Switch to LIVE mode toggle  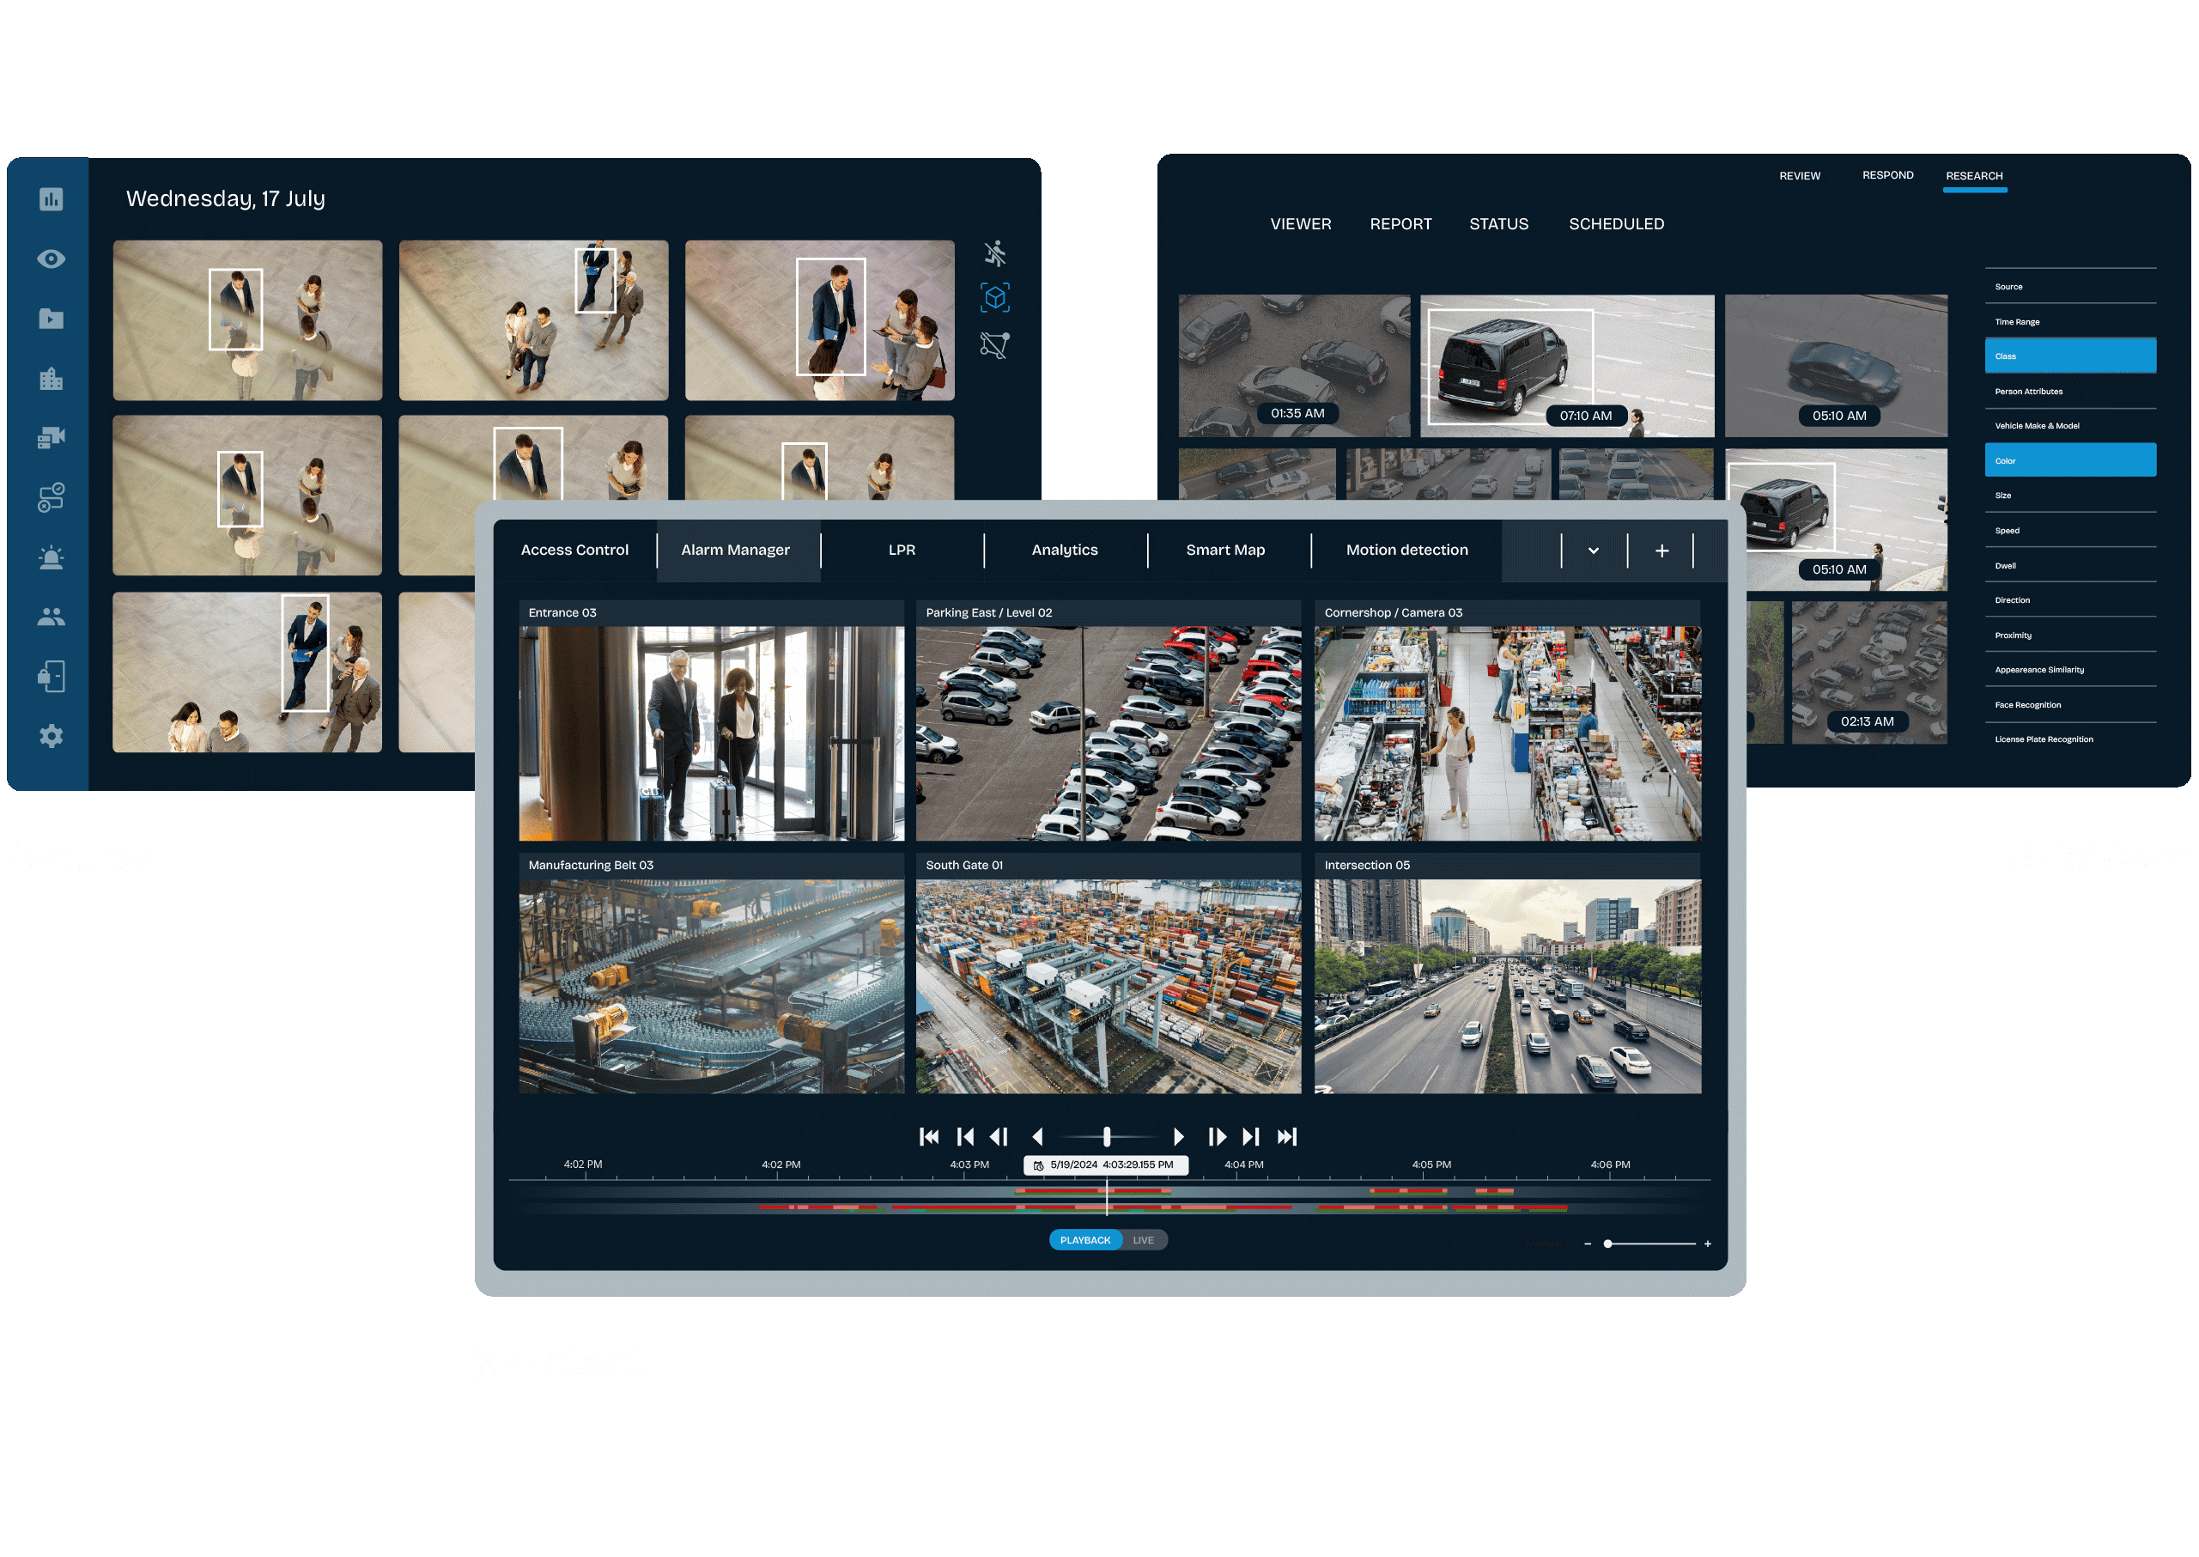click(1143, 1239)
